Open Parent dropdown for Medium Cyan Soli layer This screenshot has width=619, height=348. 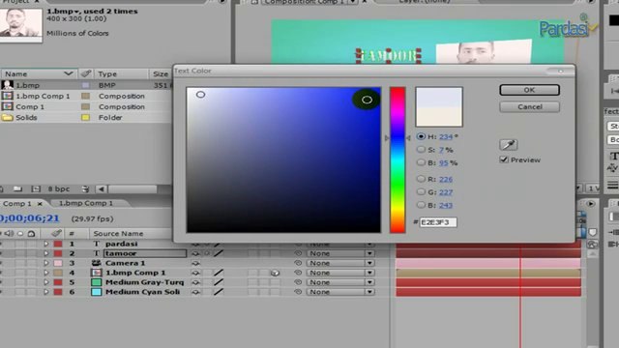point(339,292)
